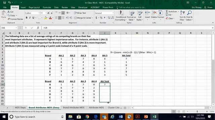The image size is (215, 120).
Task: Click the Cut scissors icon
Action: click(x=8, y=12)
